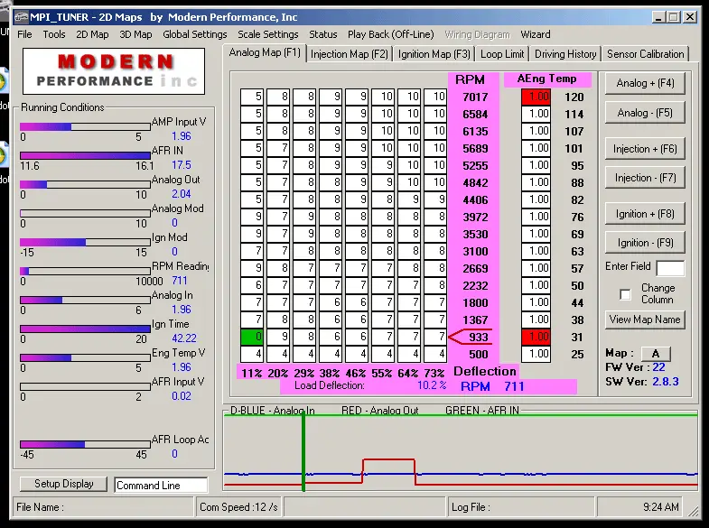
Task: Click the MPI_TUNER title bar app icon
Action: click(22, 17)
